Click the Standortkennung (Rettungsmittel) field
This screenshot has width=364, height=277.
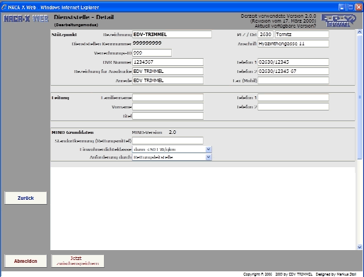(168, 141)
